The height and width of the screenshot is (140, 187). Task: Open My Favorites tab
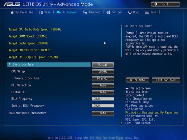pyautogui.click(x=22, y=12)
